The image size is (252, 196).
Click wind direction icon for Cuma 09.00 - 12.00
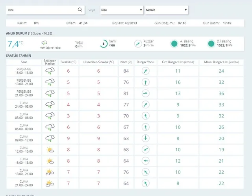(x=146, y=138)
